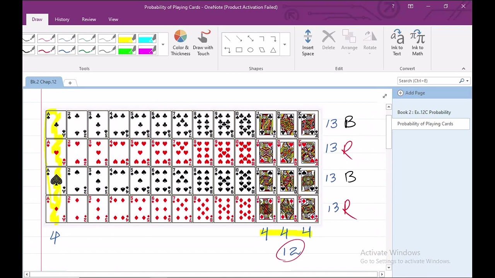The width and height of the screenshot is (495, 278).
Task: Select the ellipse shape
Action: point(250,50)
